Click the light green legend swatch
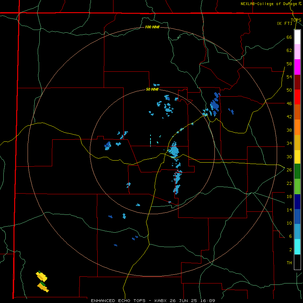 click(x=297, y=187)
